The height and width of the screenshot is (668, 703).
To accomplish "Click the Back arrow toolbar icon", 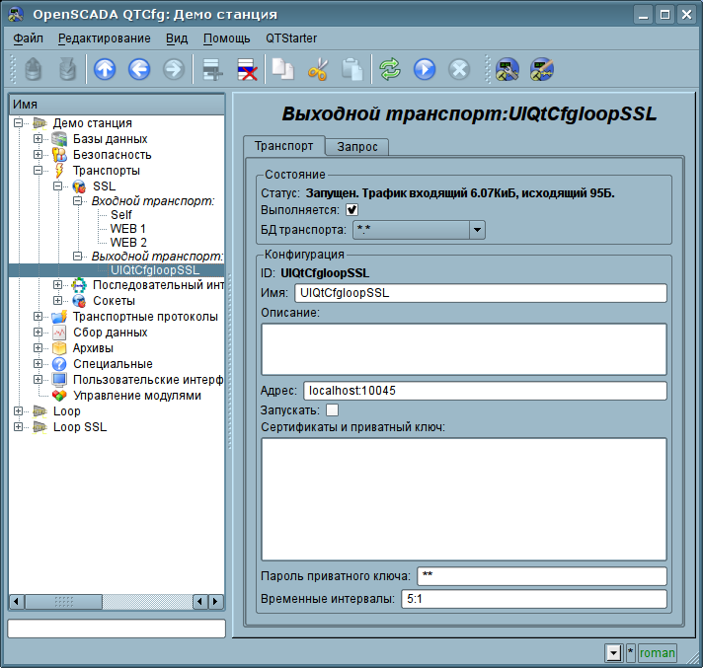I will coord(138,69).
